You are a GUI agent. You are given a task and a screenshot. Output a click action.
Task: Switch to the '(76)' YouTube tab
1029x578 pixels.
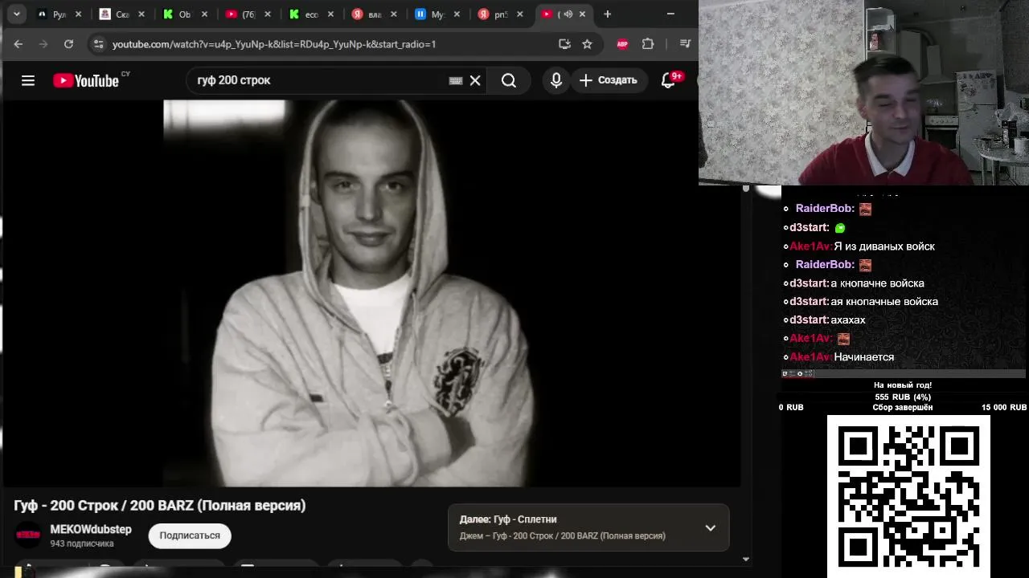tap(248, 14)
